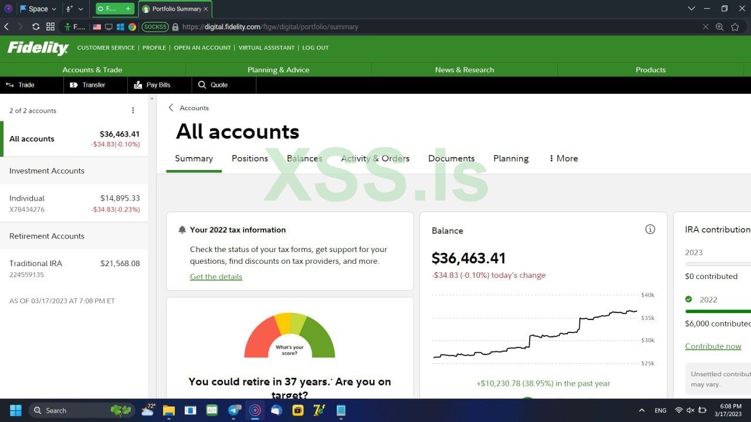Go back in browser history

(6, 27)
